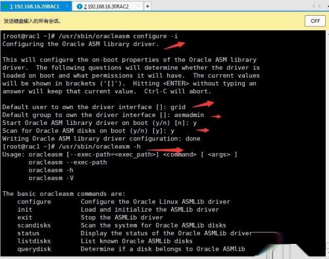The height and width of the screenshot is (259, 329).
Task: Click the 'listdisks' command entry
Action: (34, 241)
